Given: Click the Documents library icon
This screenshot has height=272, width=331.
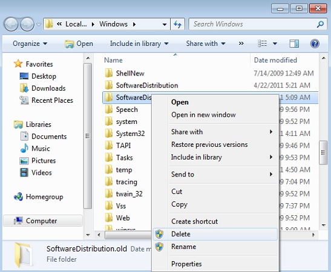Looking at the screenshot, I should (24, 136).
